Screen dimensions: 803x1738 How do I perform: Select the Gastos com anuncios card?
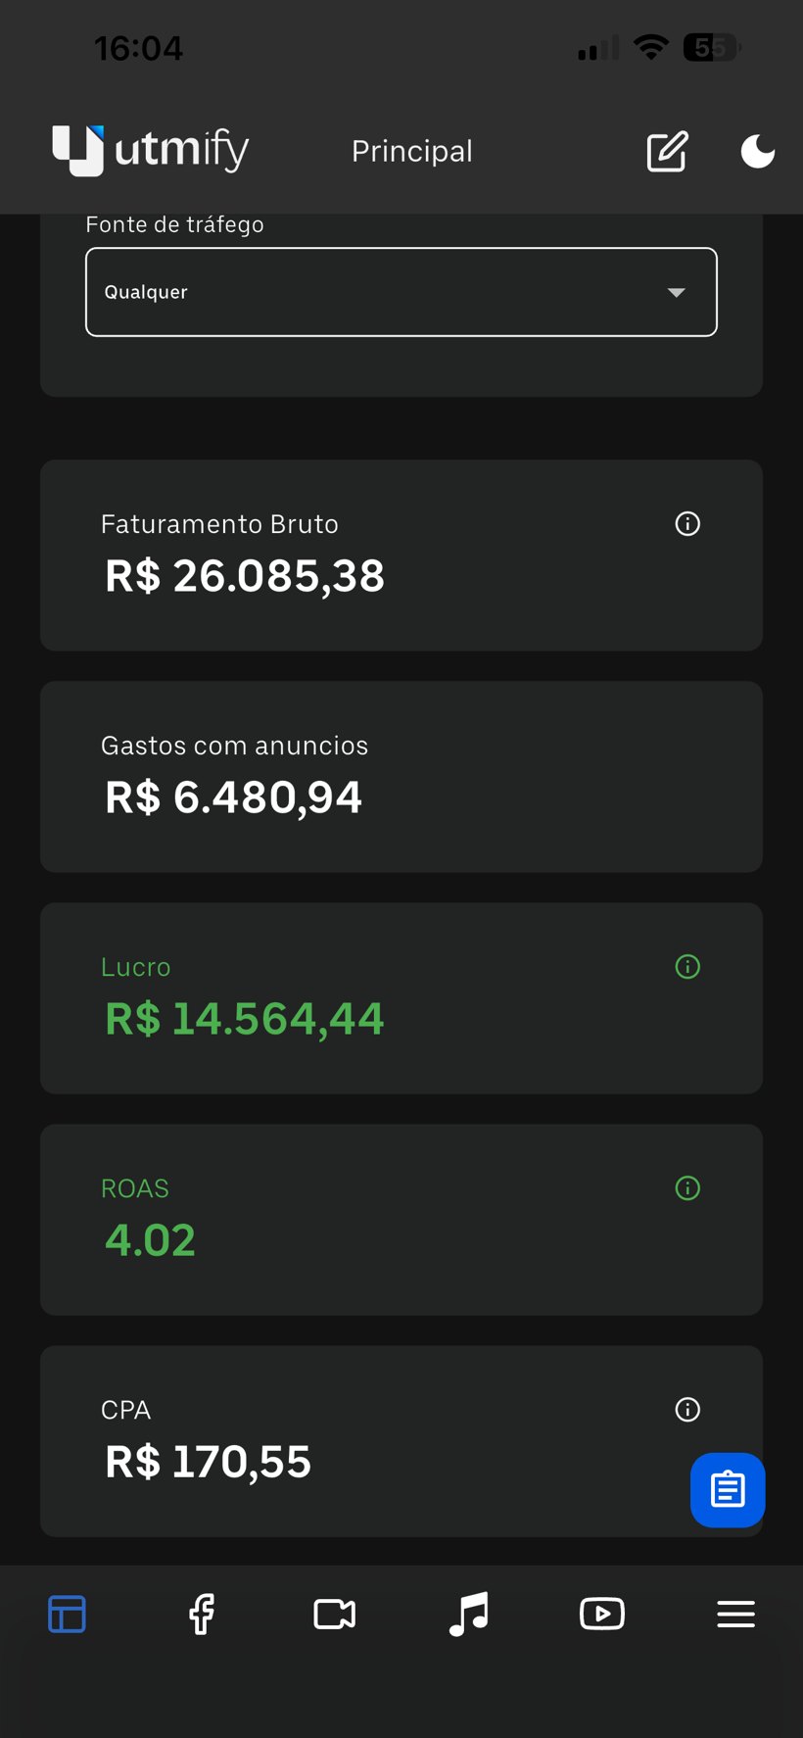[x=401, y=777]
